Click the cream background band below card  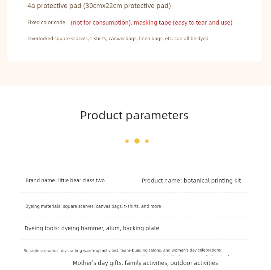point(135,73)
